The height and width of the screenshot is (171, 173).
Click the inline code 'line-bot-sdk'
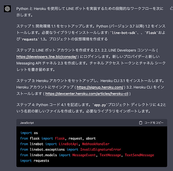click(124, 33)
